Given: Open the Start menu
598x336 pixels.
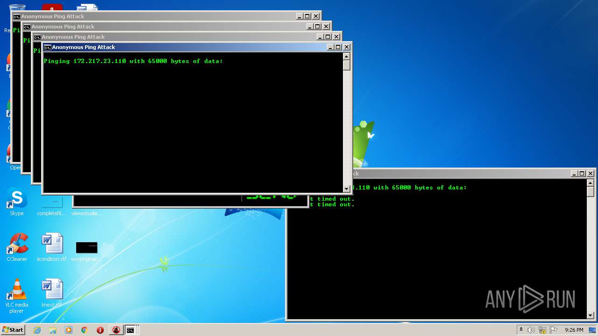Looking at the screenshot, I should 13,330.
